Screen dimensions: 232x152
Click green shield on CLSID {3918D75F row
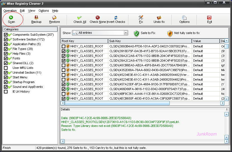[x=68, y=51]
